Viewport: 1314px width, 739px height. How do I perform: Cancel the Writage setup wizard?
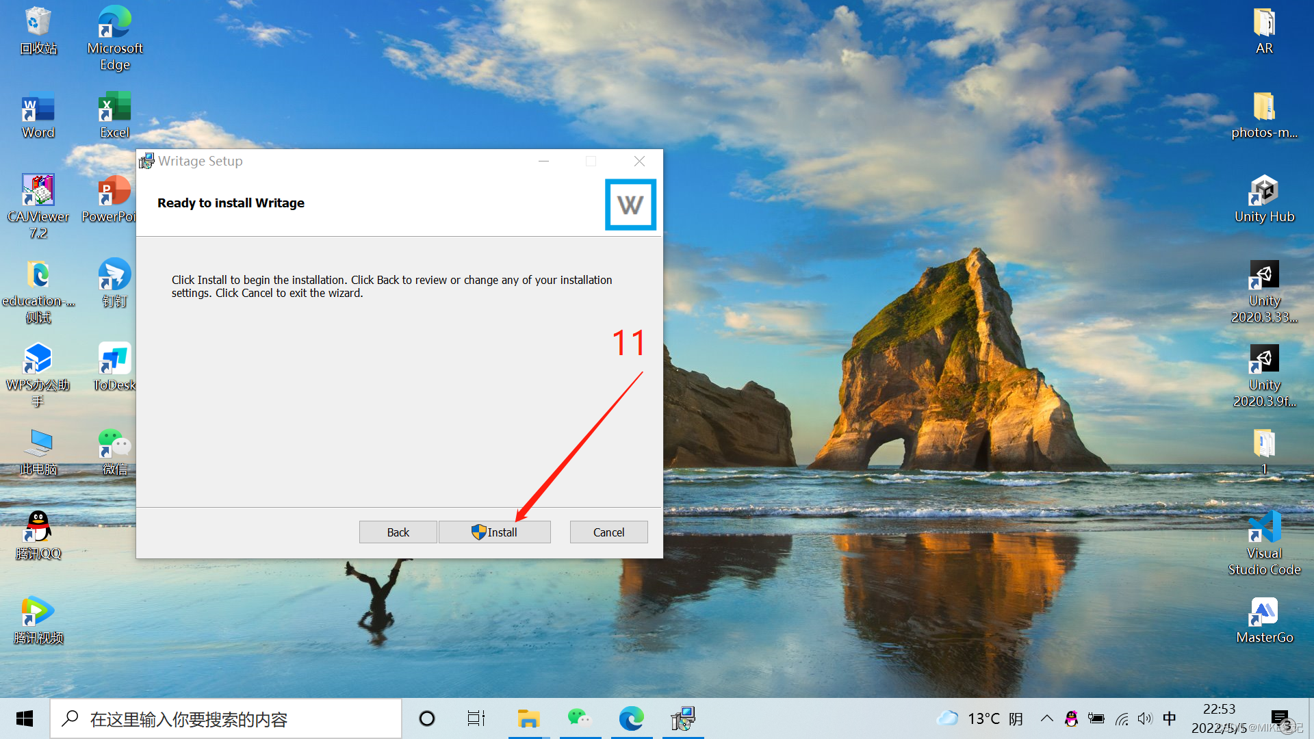(608, 532)
